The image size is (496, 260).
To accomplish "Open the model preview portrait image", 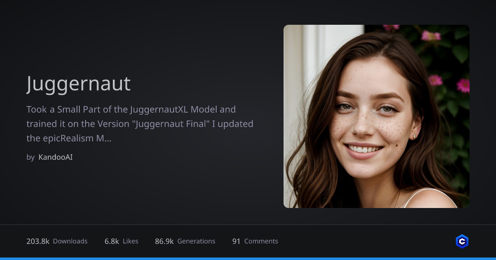I will 376,116.
